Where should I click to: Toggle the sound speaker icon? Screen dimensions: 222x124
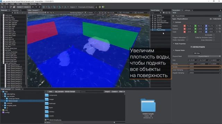pos(103,7)
